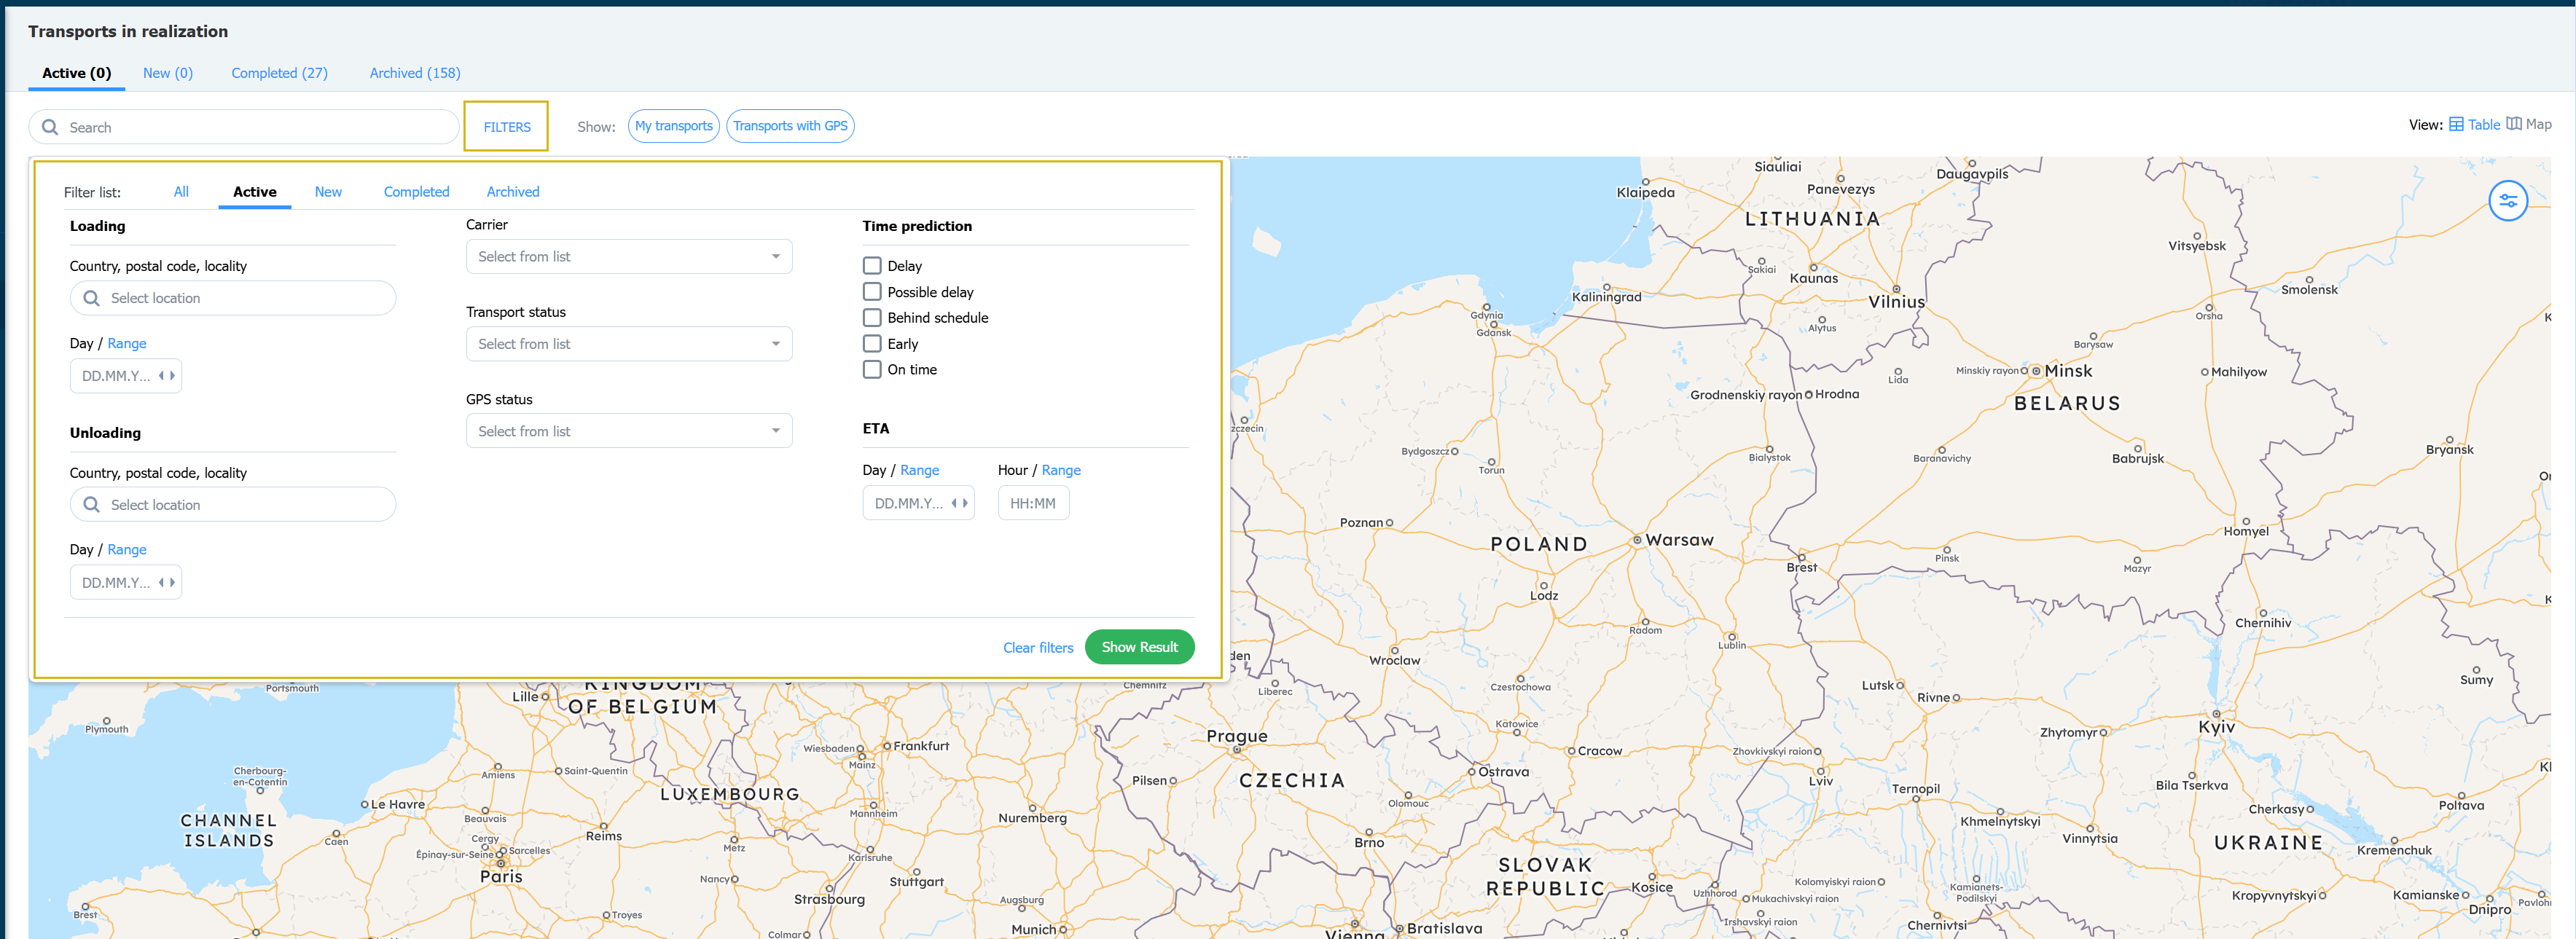Click Range link under Unloading
This screenshot has height=939, width=2576.
(x=127, y=550)
